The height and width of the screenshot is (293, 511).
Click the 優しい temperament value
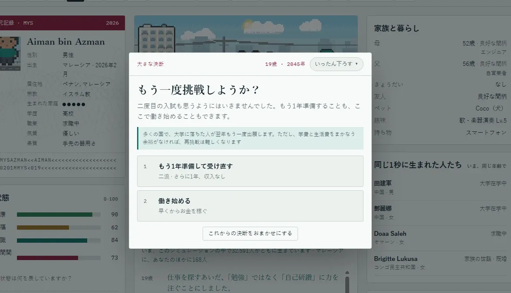point(71,133)
